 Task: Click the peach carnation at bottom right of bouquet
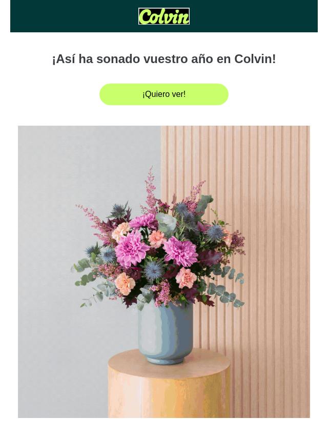pos(186,278)
